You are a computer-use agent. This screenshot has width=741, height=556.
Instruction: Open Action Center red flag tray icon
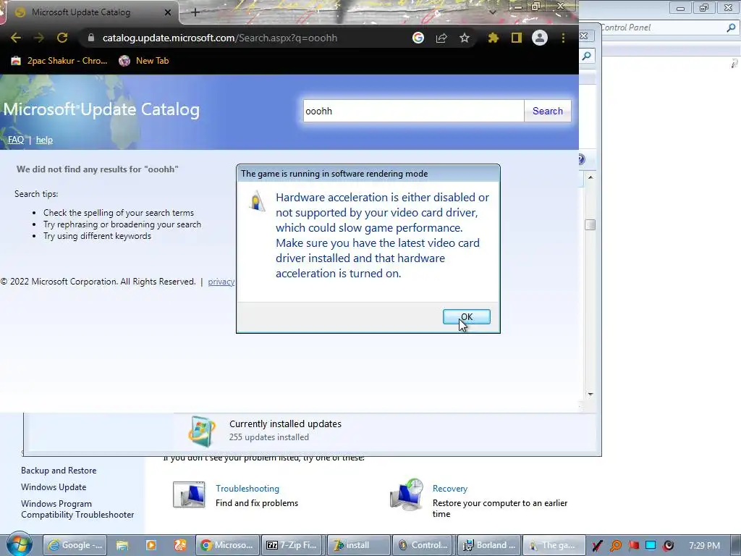click(x=633, y=546)
